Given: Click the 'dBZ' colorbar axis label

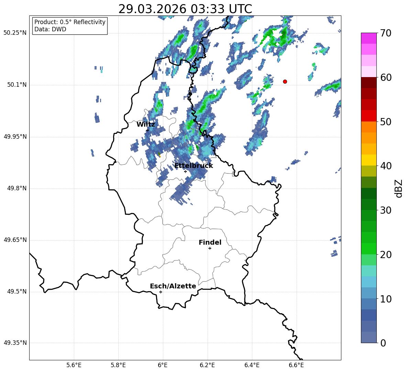Looking at the screenshot, I should click(399, 188).
